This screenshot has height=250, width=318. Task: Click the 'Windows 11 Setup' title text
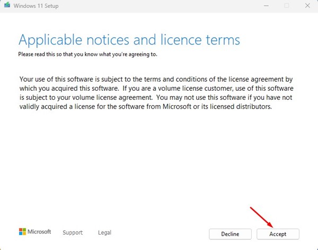36,6
